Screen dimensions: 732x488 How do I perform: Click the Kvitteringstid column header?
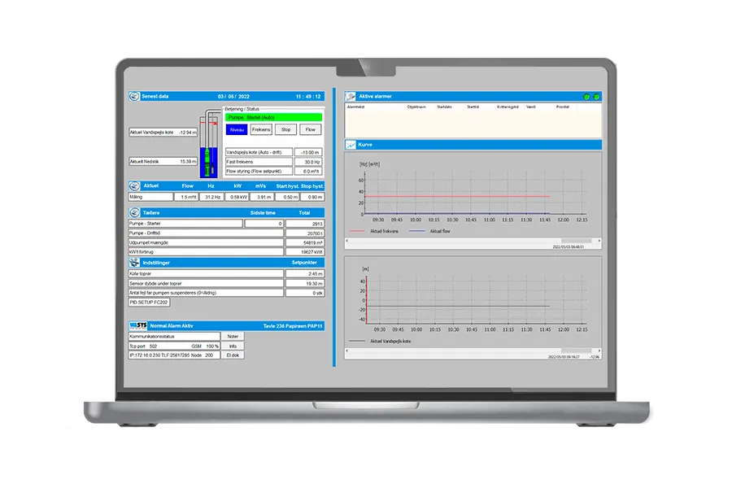coord(508,107)
